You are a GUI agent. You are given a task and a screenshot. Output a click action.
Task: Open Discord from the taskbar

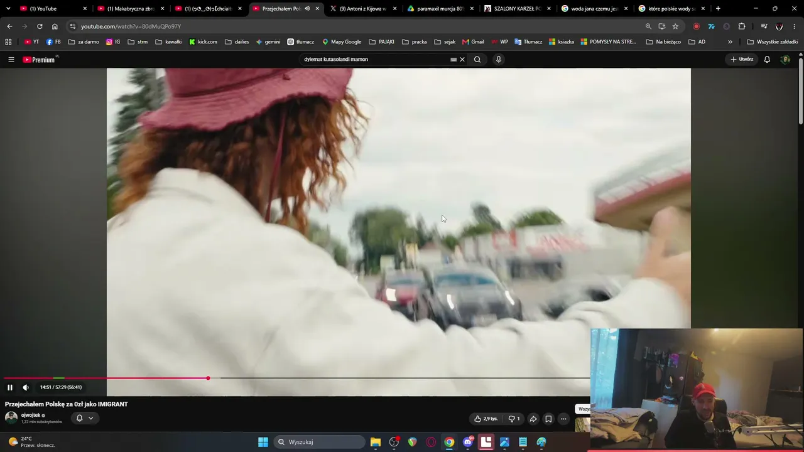(x=468, y=442)
